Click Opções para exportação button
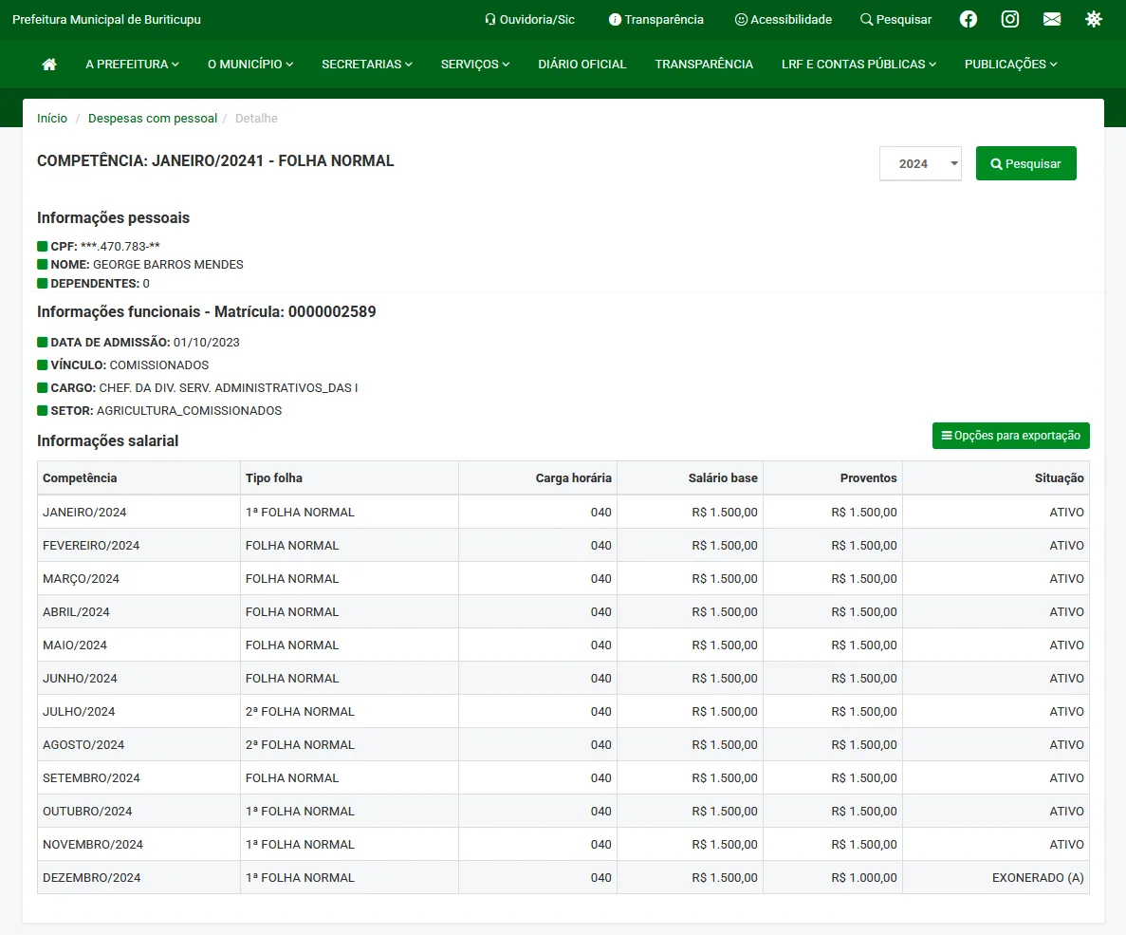The image size is (1126, 935). 1010,436
